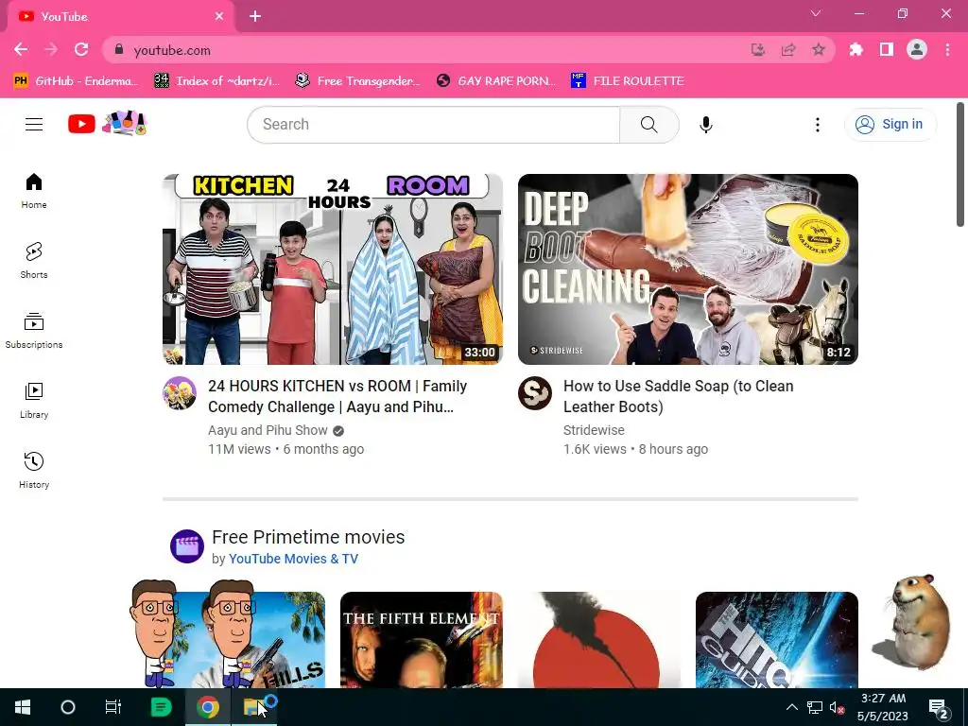Open Stridewise channel avatar
Screen dimensions: 968x726
click(535, 393)
